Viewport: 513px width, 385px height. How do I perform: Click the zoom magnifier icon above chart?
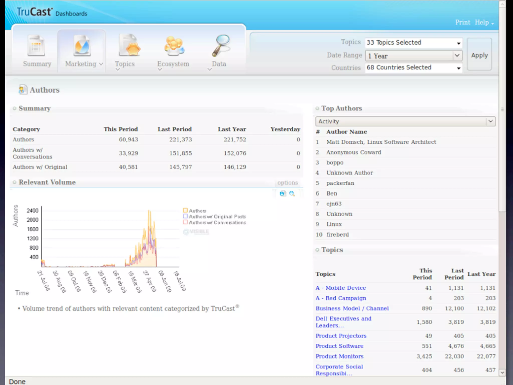tap(292, 194)
